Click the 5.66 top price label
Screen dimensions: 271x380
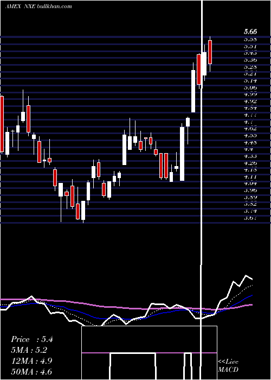[x=250, y=31]
